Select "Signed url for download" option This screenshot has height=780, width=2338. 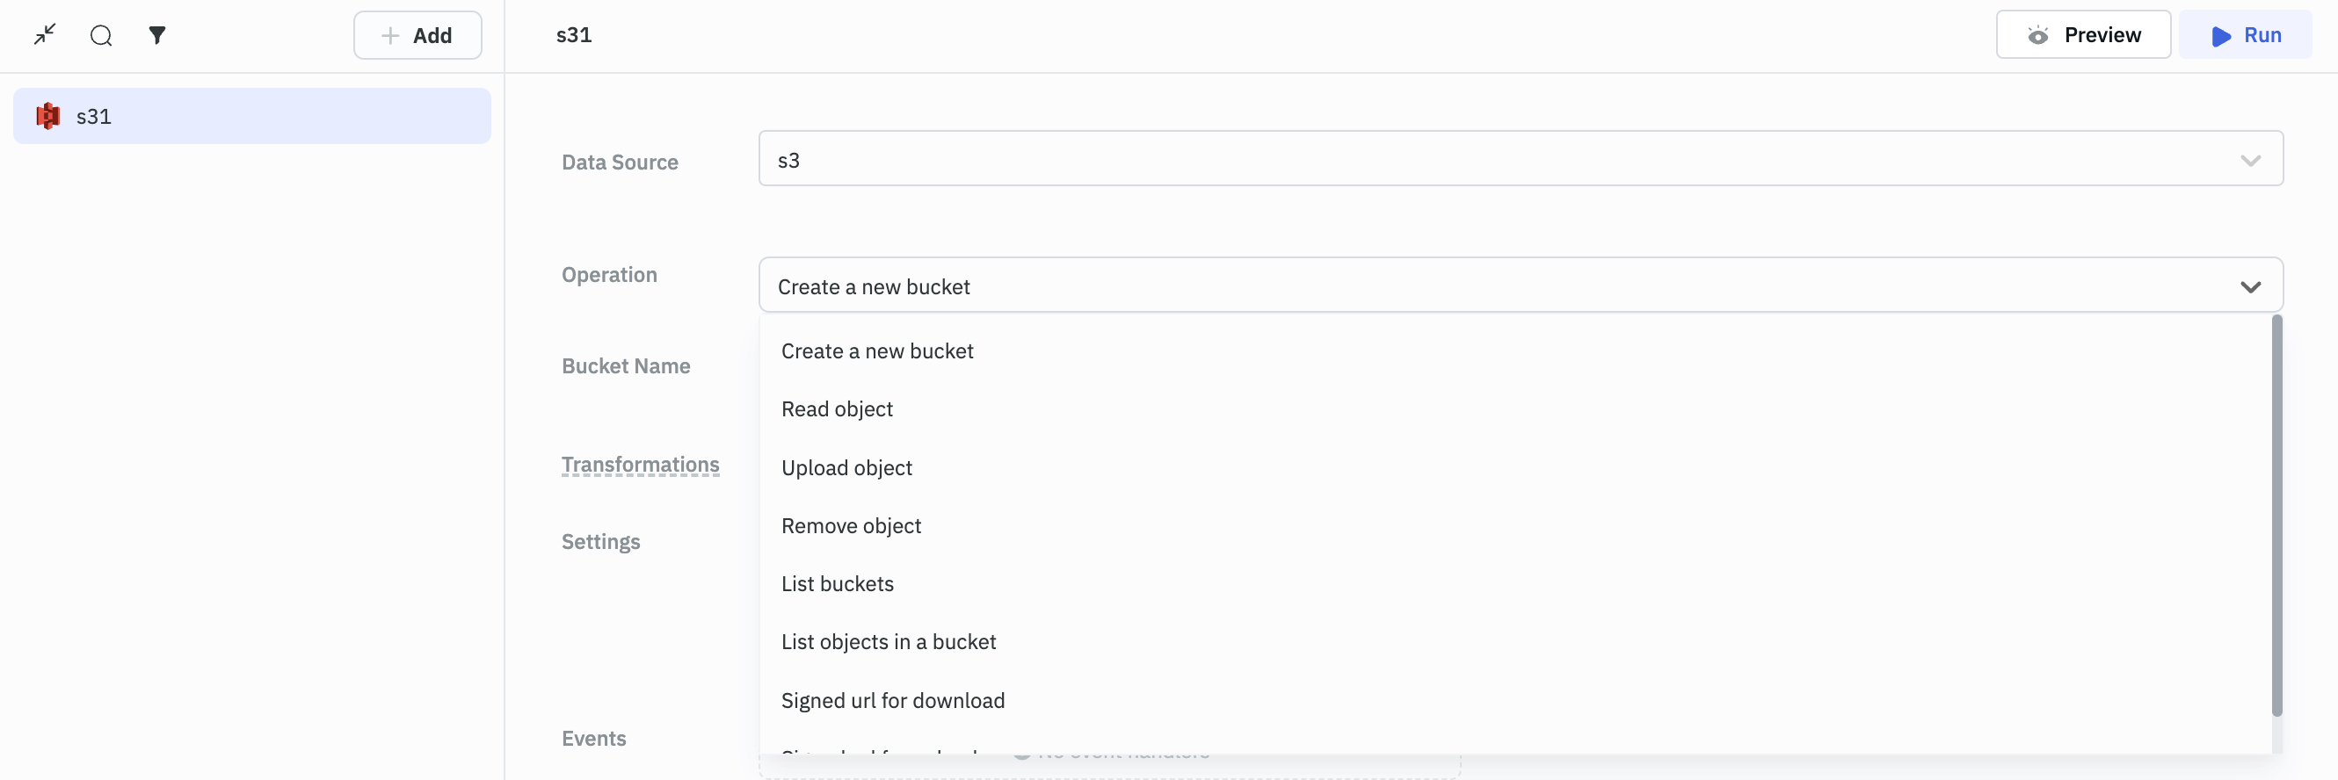point(892,700)
